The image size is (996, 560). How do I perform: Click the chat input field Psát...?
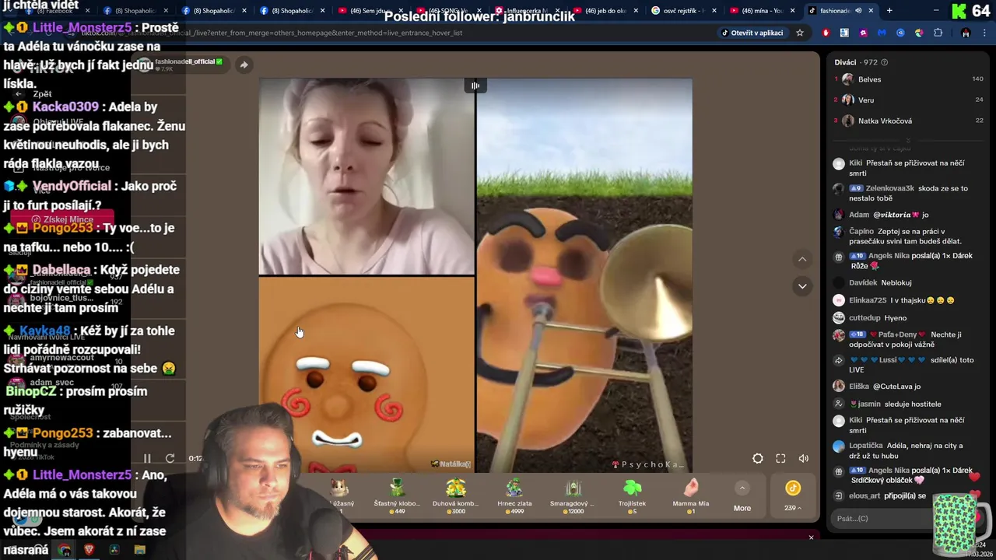pos(882,518)
